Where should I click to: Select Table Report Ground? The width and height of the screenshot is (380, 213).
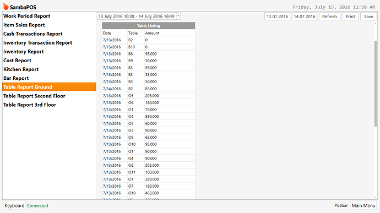tap(49, 87)
